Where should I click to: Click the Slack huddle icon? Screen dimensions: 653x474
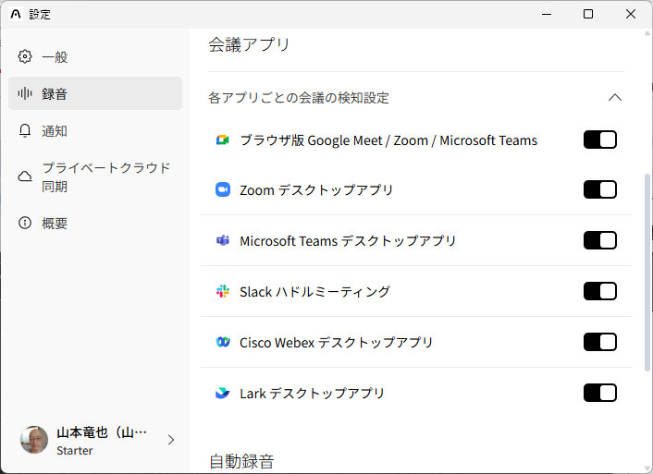(222, 292)
